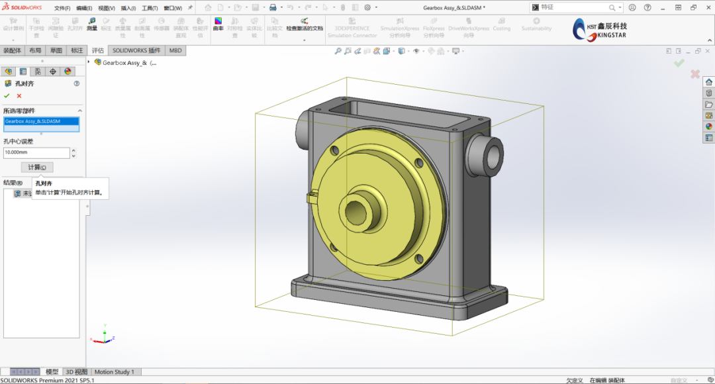This screenshot has width=715, height=384.
Task: Select zoom to fit in heads-up view toolbar
Action: coord(338,50)
